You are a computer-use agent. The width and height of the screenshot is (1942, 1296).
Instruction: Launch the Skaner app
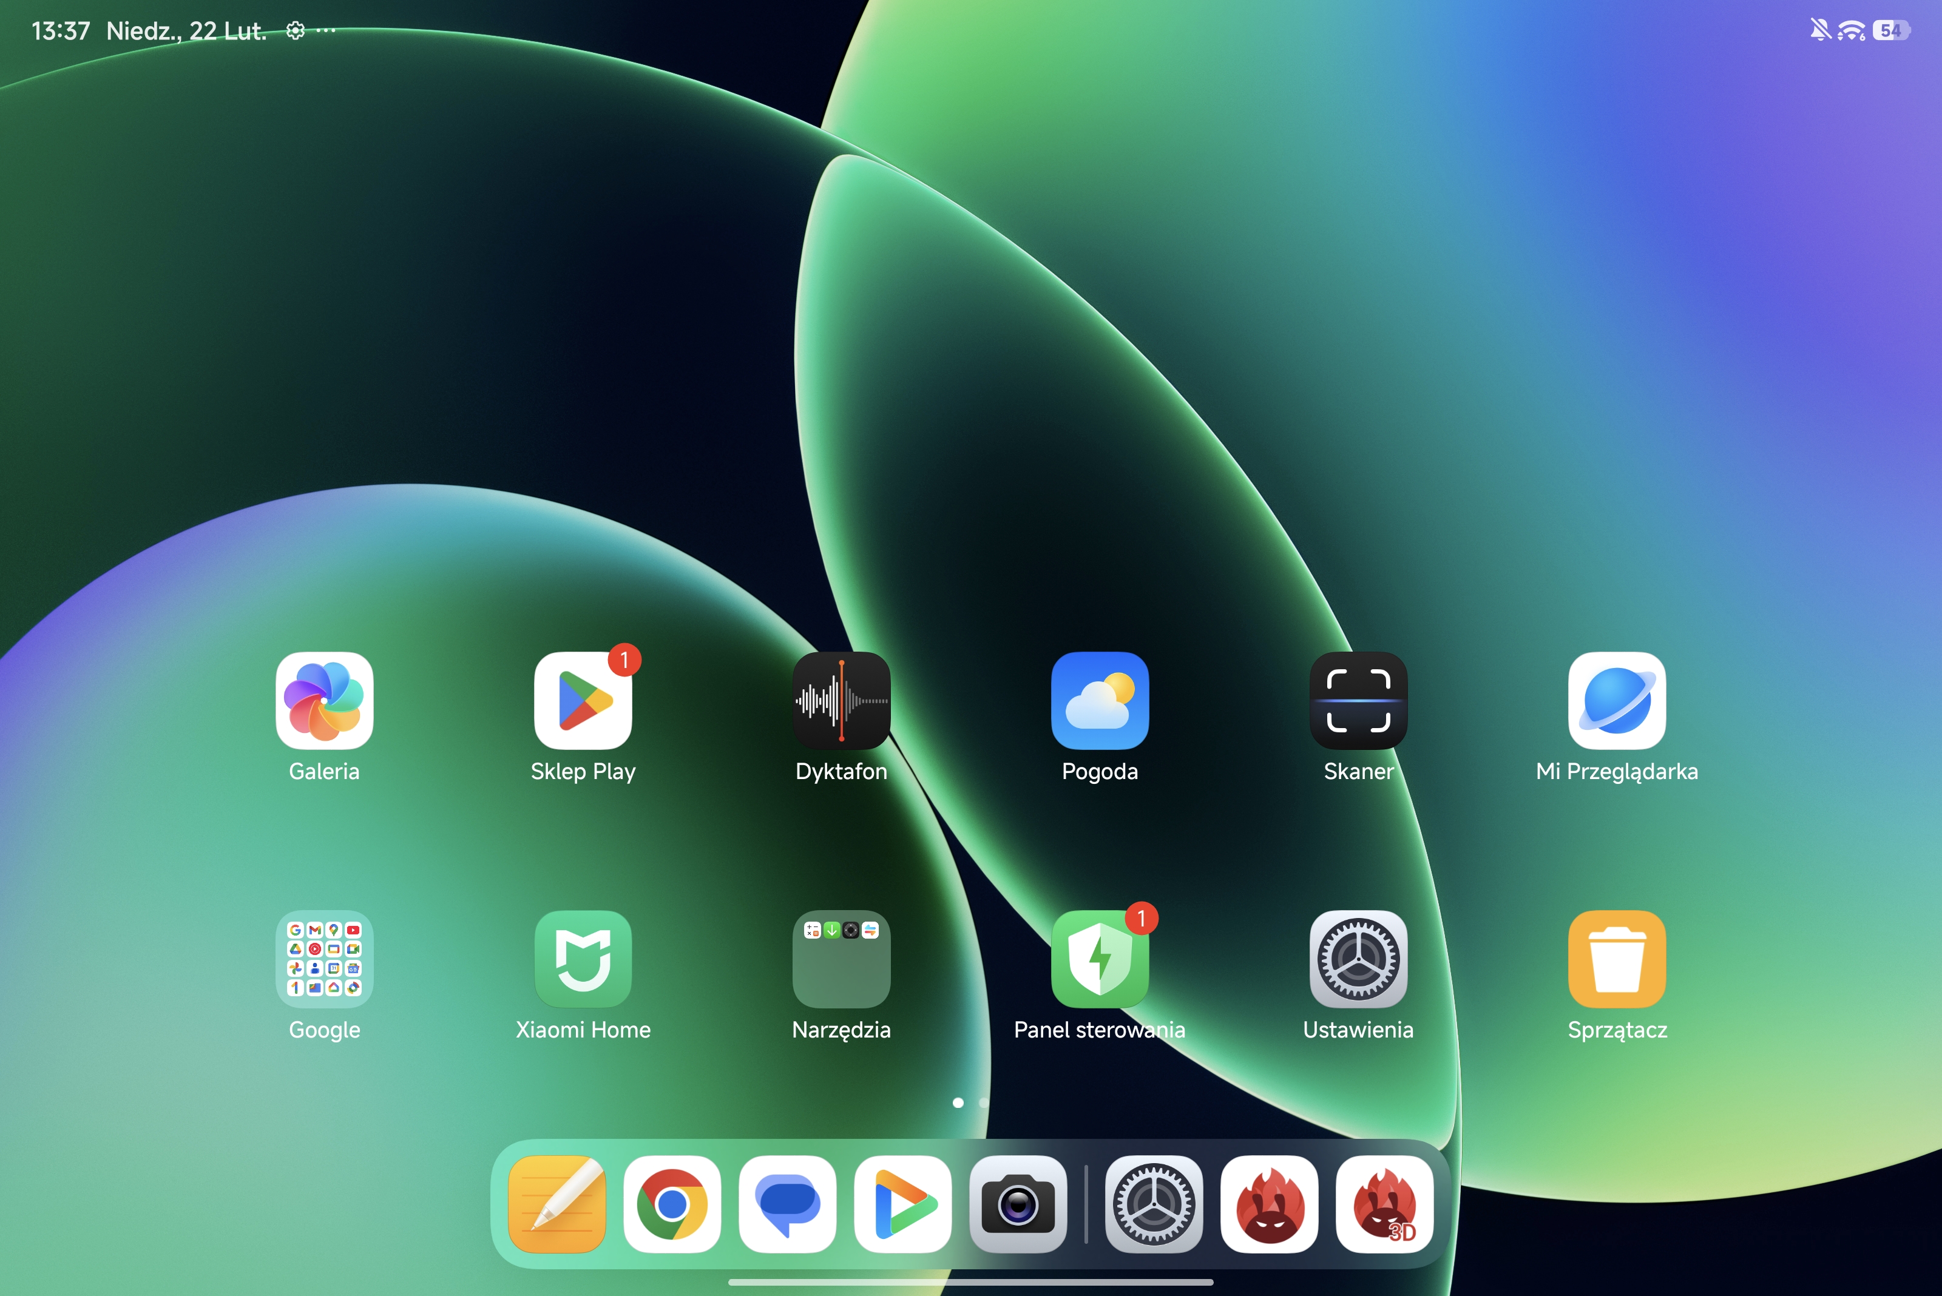pos(1358,700)
